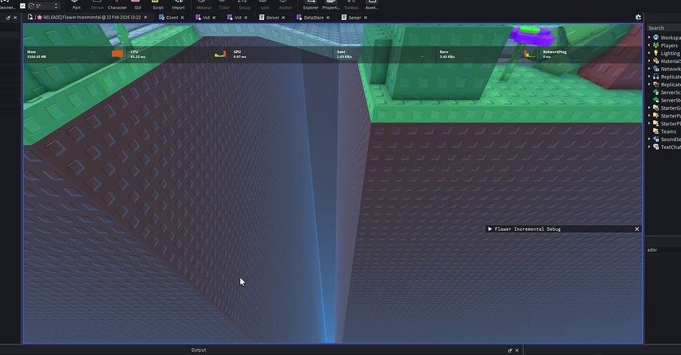Open the Material picker
Viewport: 681px width, 355px height.
click(x=204, y=5)
